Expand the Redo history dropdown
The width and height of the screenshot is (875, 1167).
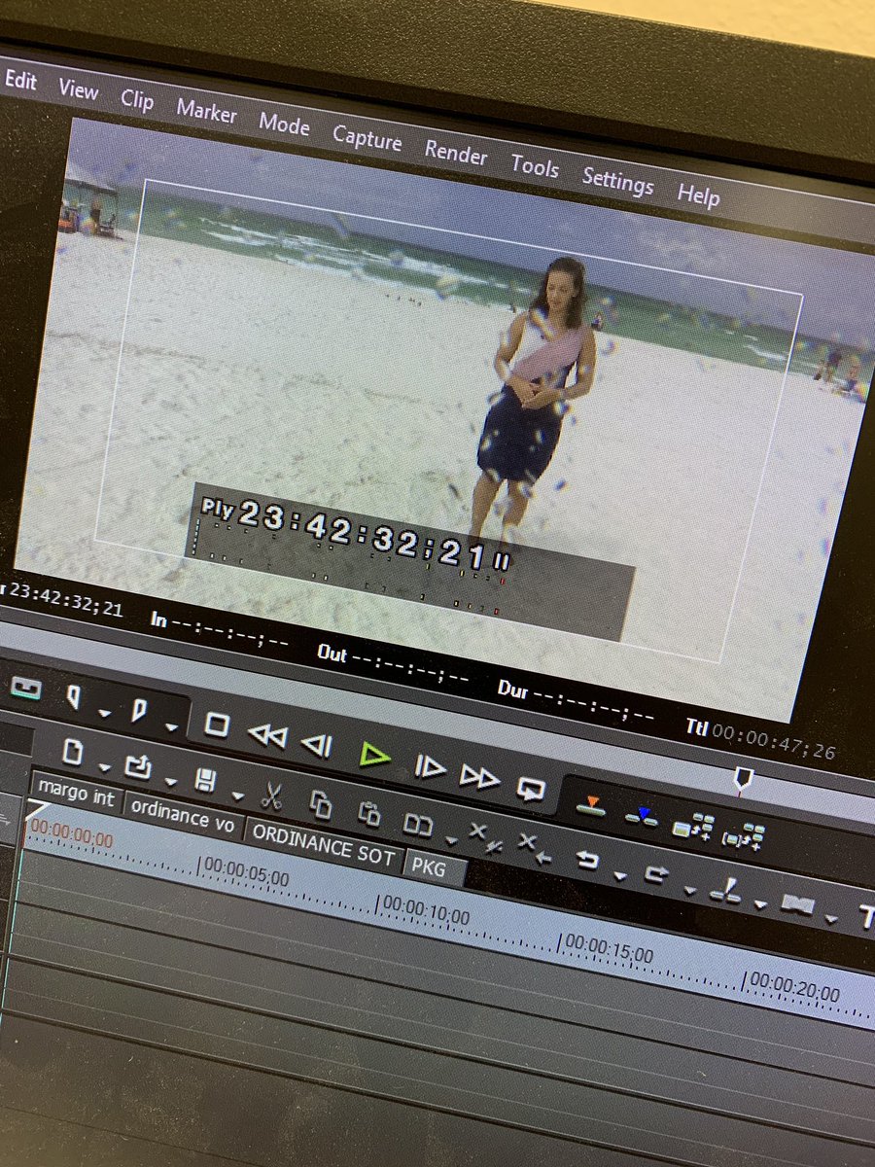(x=690, y=890)
